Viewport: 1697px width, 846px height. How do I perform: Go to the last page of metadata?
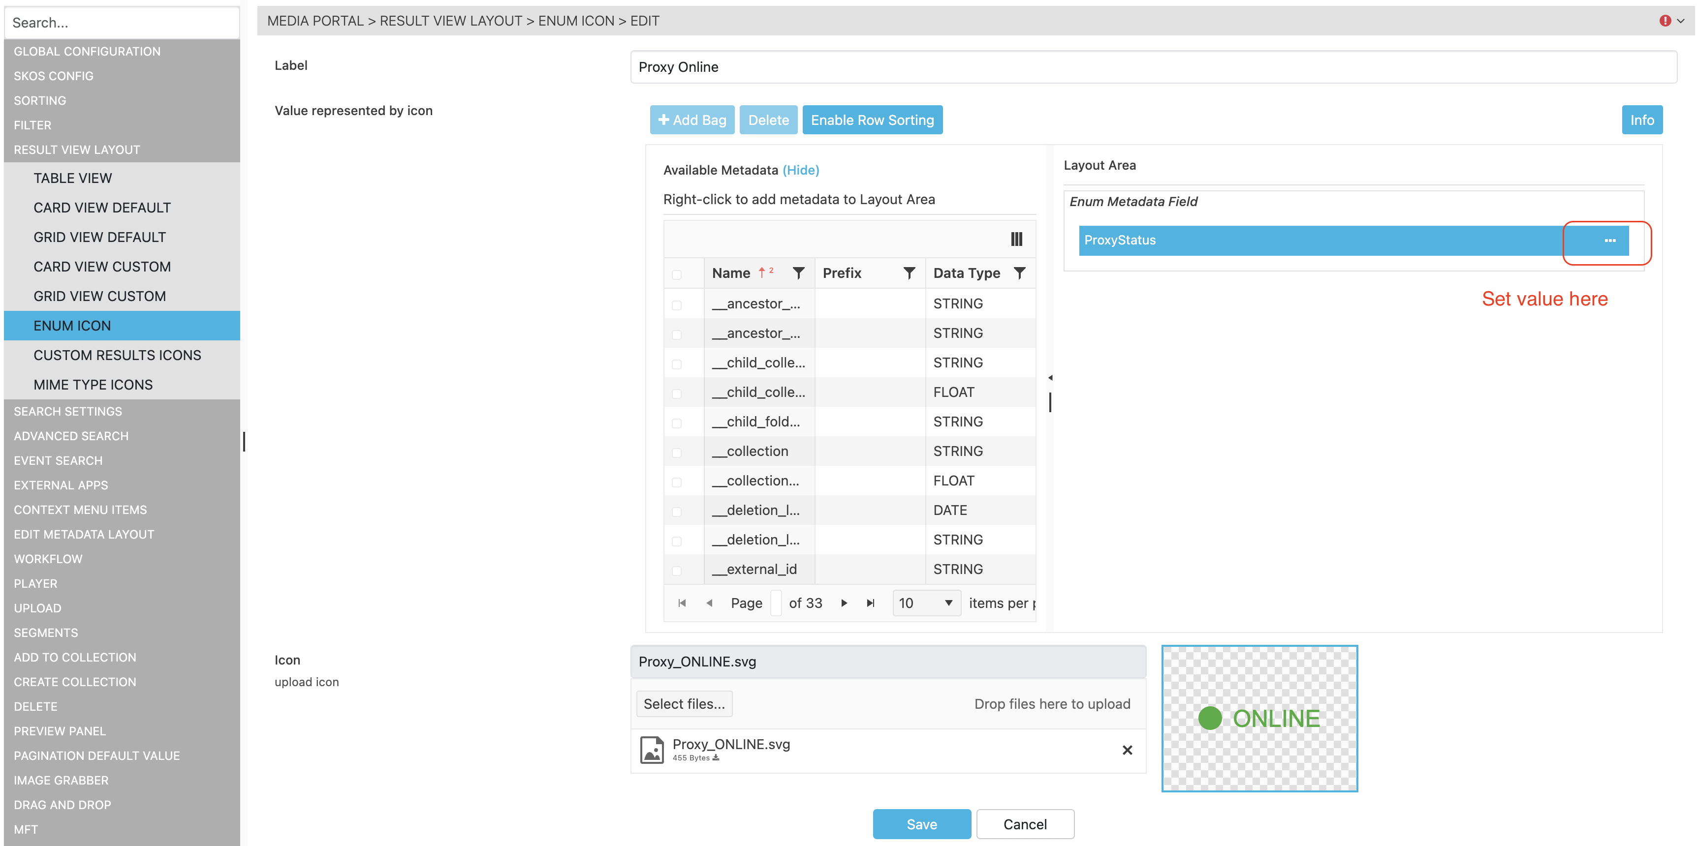point(870,603)
